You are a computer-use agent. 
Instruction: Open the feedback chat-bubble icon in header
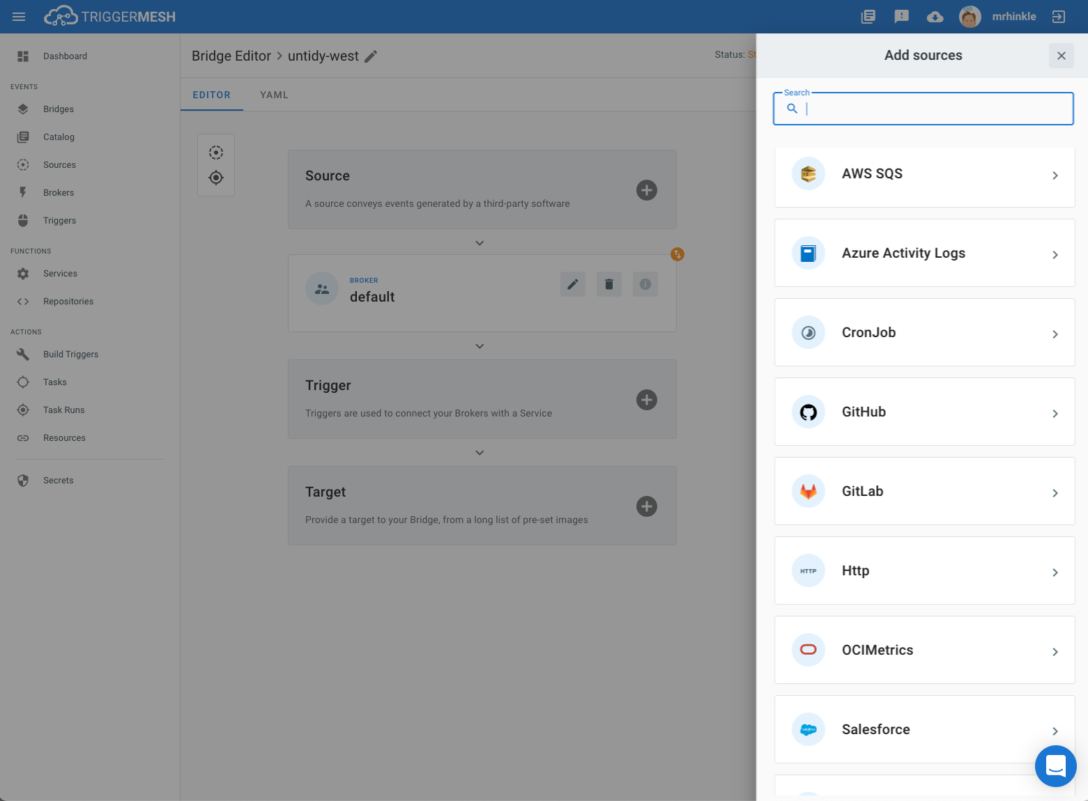(x=901, y=17)
